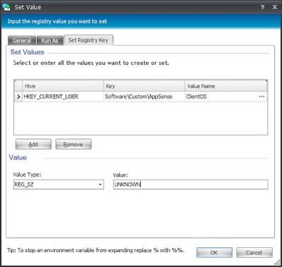The image size is (282, 267).
Task: Click the ellipsis browse button beside ClientOS
Action: pyautogui.click(x=261, y=97)
